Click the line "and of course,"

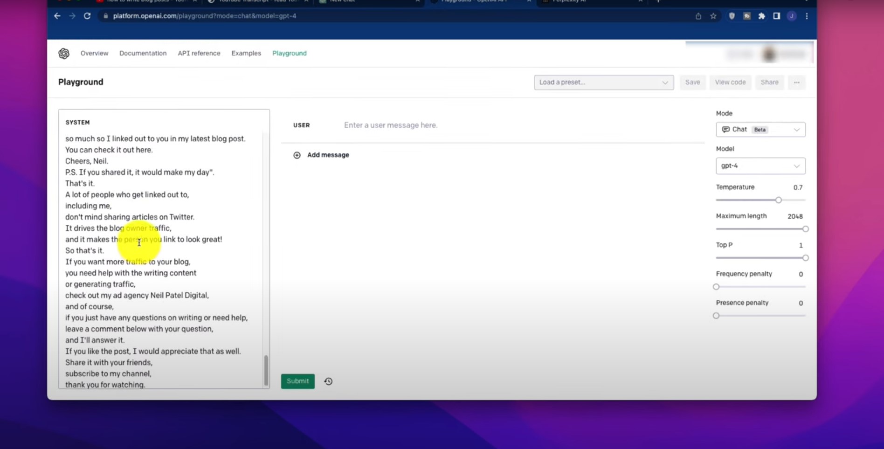click(90, 306)
